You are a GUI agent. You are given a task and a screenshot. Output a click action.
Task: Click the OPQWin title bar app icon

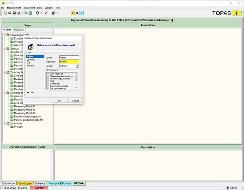(3, 3)
